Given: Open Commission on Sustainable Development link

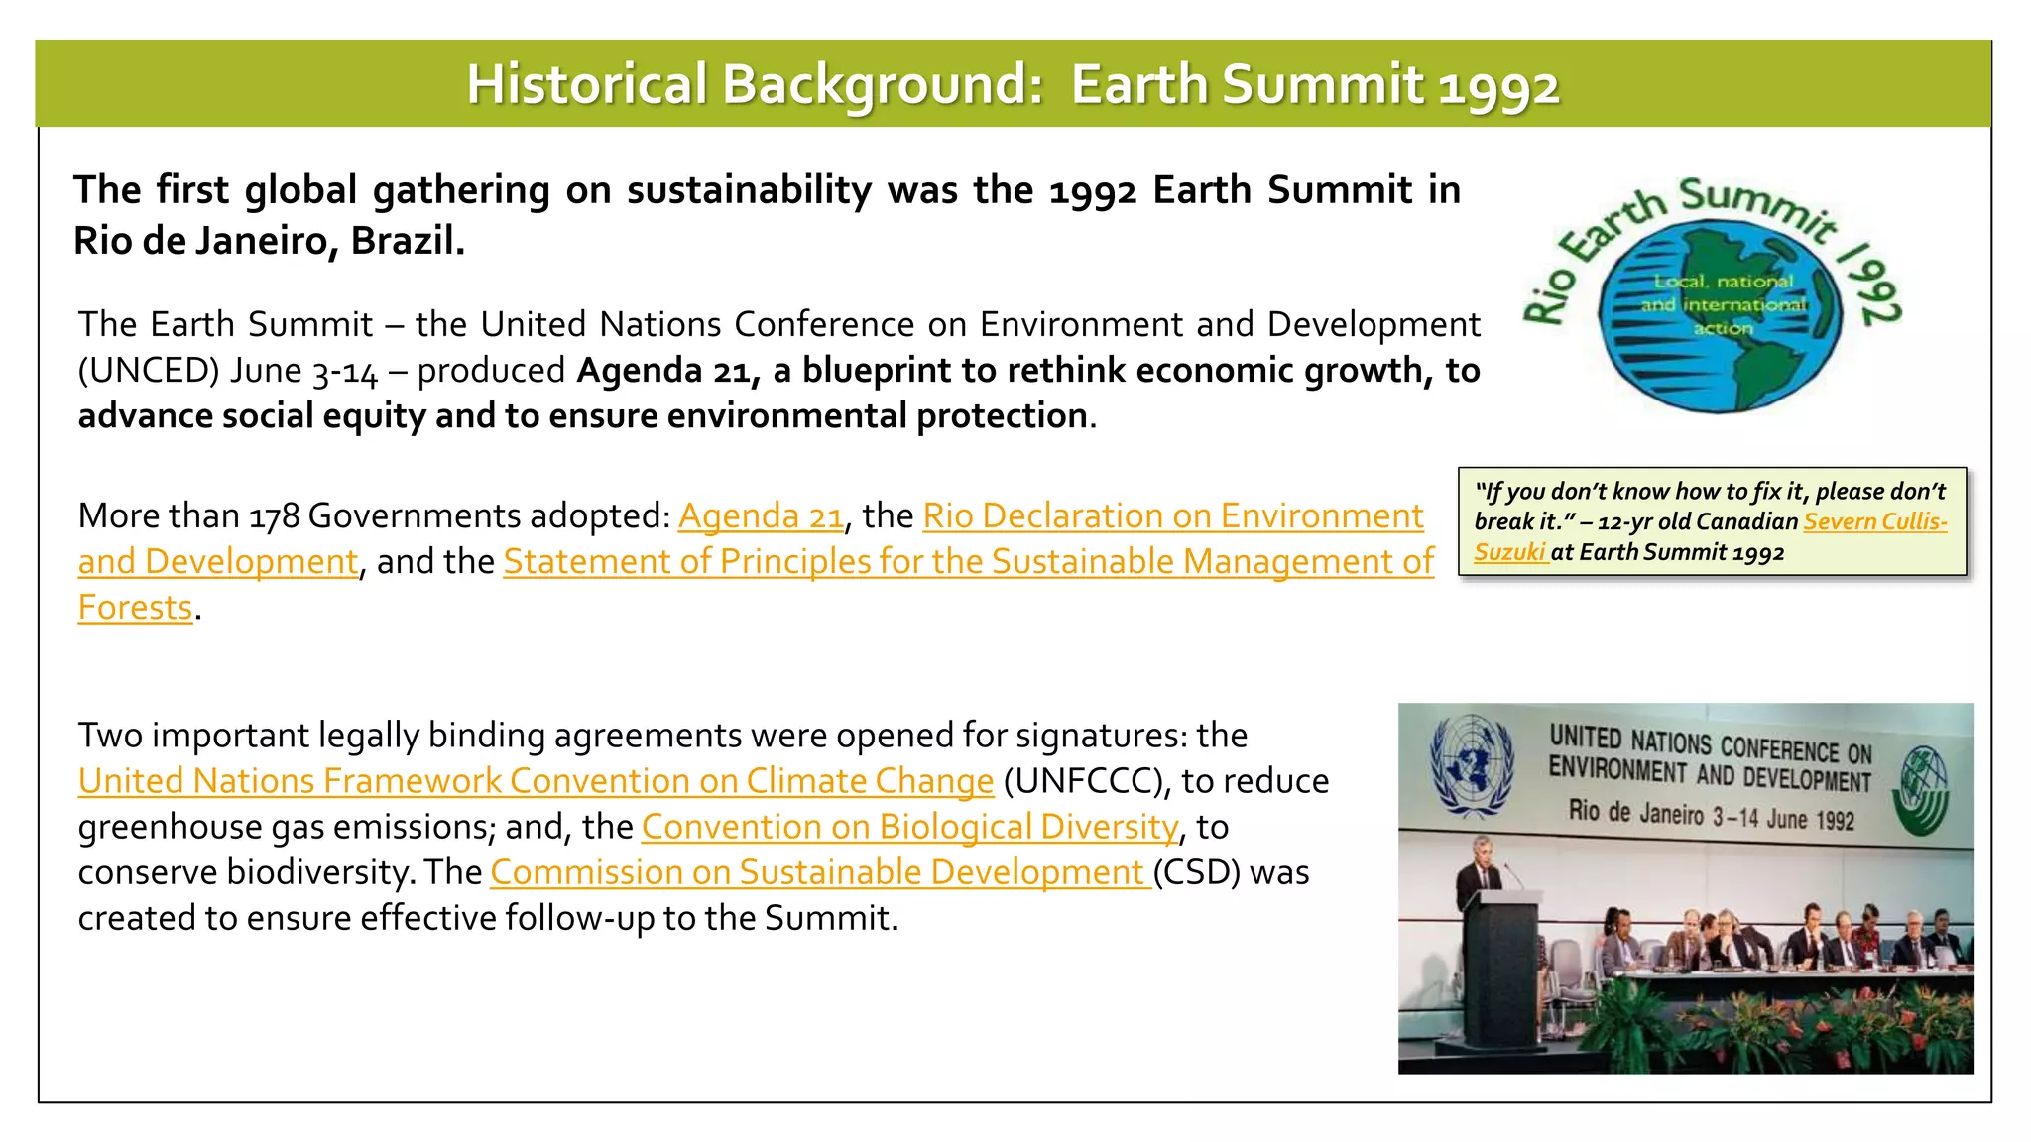Looking at the screenshot, I should pos(819,872).
